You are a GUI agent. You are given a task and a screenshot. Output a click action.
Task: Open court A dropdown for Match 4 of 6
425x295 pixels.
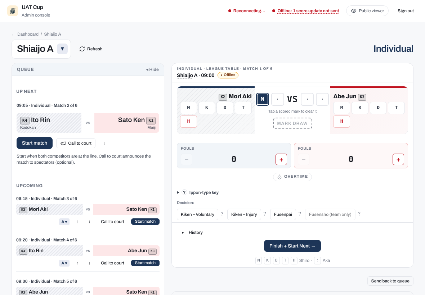(64, 263)
